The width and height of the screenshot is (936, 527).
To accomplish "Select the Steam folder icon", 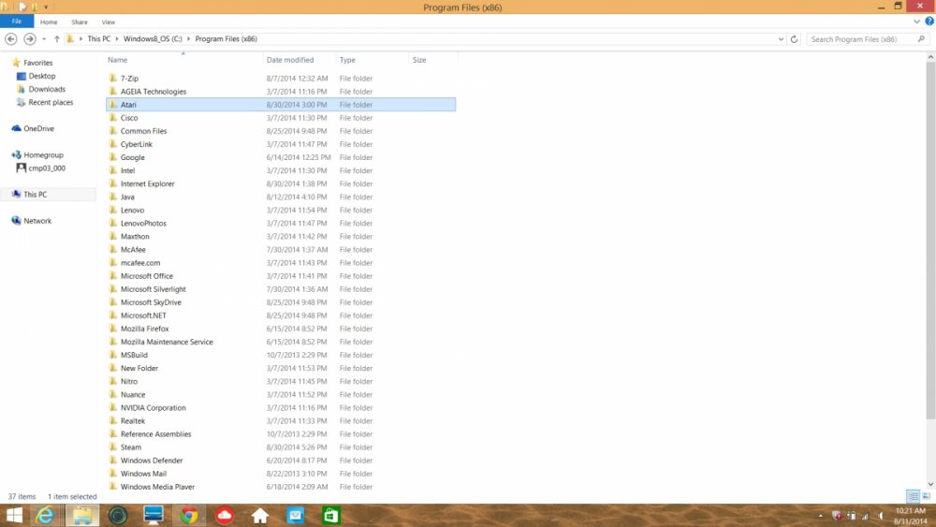I will 113,446.
